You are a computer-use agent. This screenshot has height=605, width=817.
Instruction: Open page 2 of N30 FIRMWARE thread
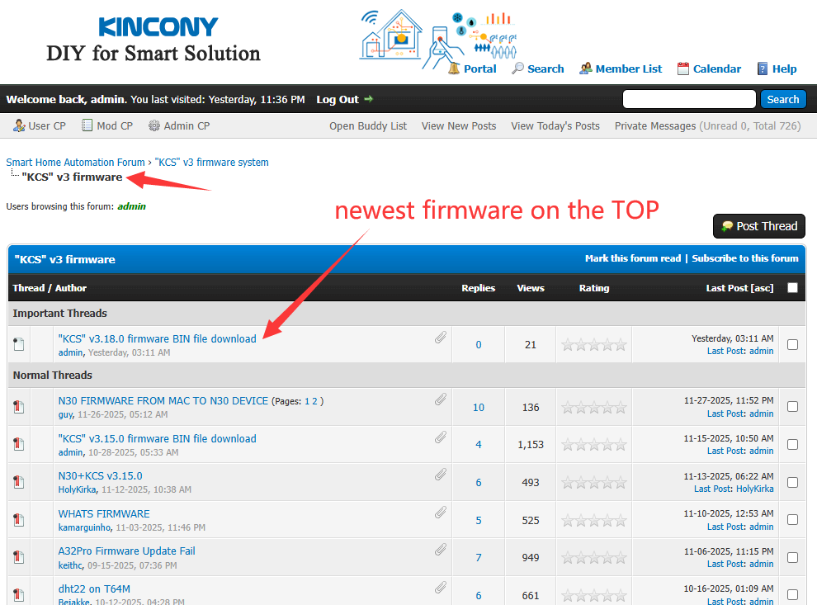point(314,401)
